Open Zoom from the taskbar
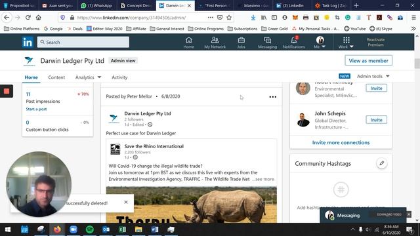Image resolution: width=420 pixels, height=236 pixels. (73, 229)
